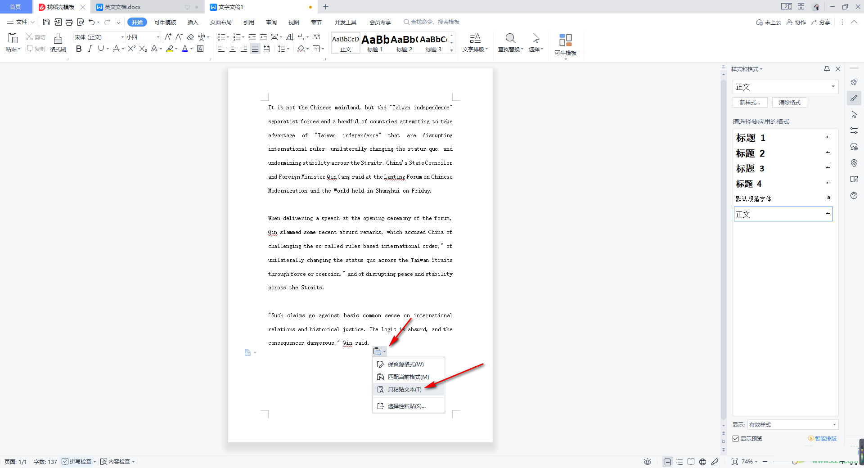
Task: Toggle the 显示预览 checkbox
Action: [x=736, y=438]
